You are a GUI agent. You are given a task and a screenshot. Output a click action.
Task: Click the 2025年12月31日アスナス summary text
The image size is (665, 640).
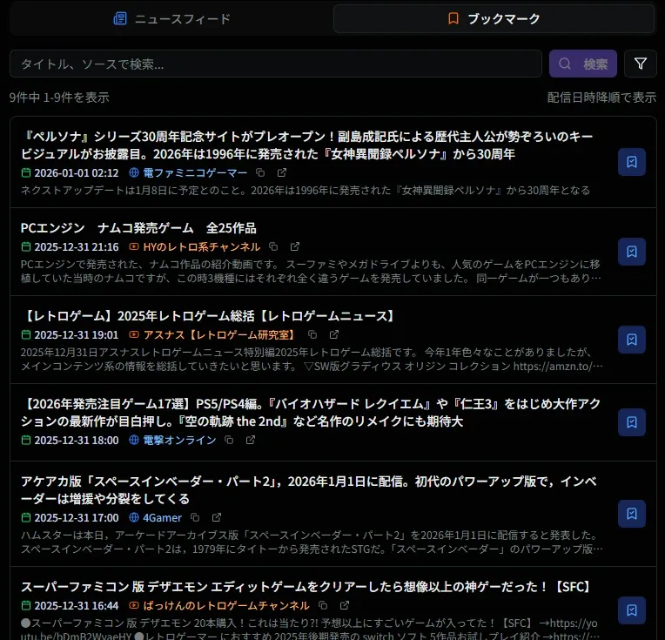coord(312,359)
